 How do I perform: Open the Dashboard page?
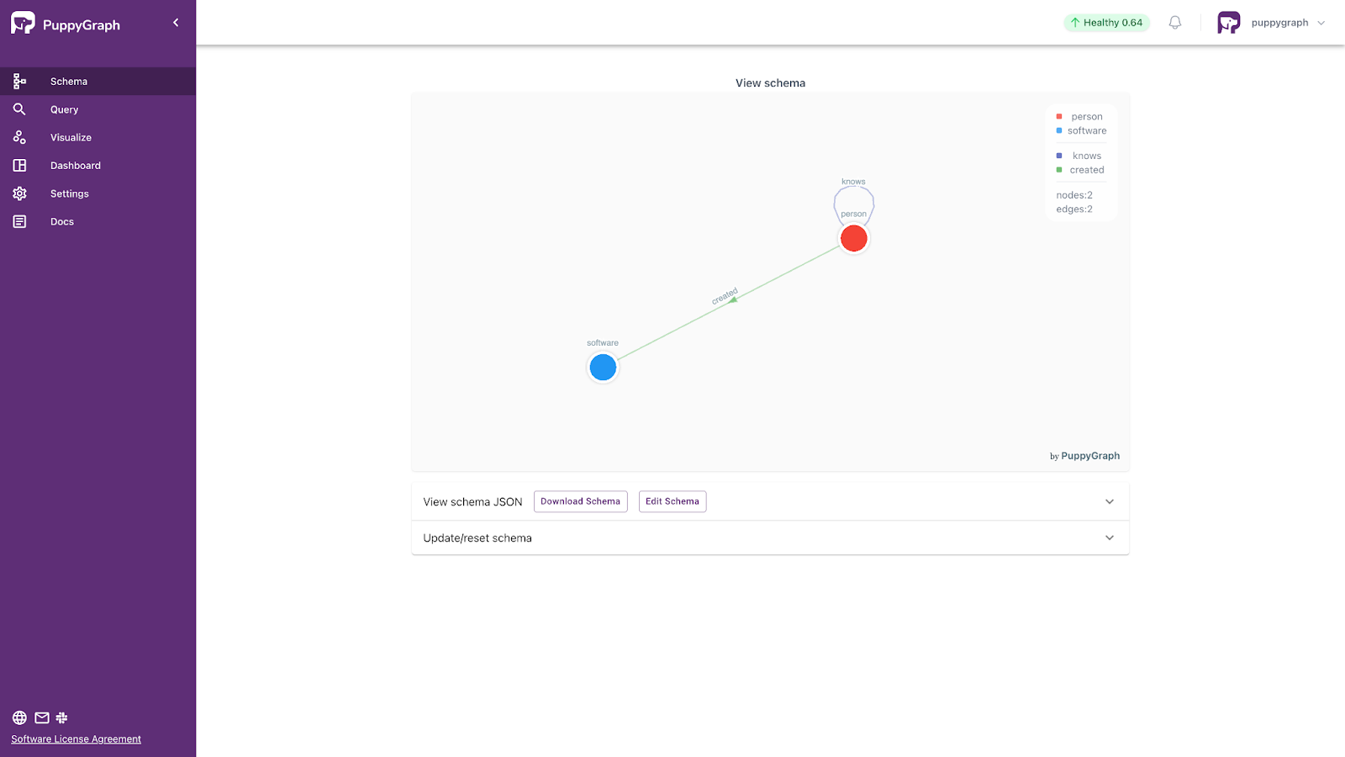tap(98, 166)
